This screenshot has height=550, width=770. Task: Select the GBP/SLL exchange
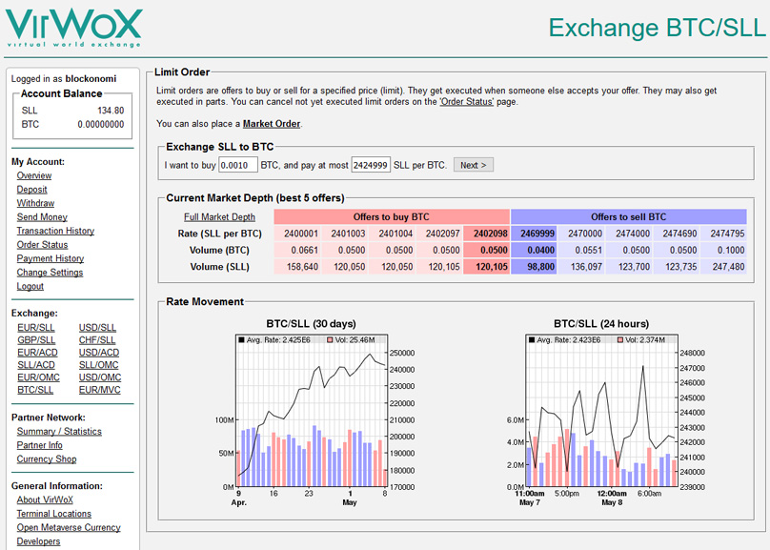36,340
